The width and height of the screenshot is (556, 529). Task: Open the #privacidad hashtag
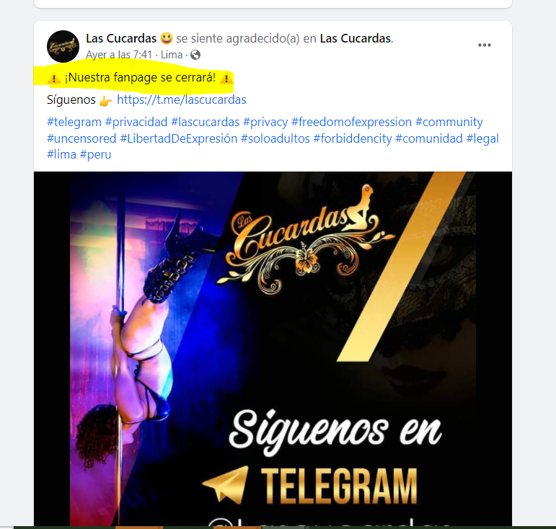(x=136, y=122)
